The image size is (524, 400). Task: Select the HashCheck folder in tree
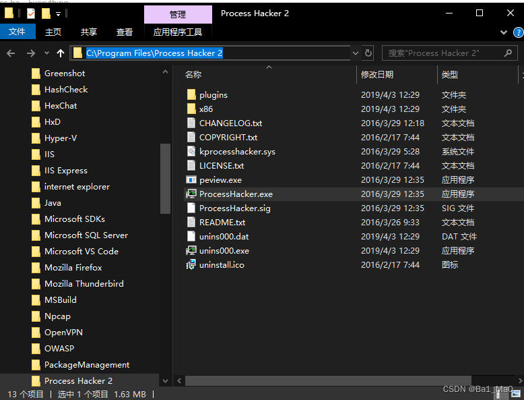[66, 90]
